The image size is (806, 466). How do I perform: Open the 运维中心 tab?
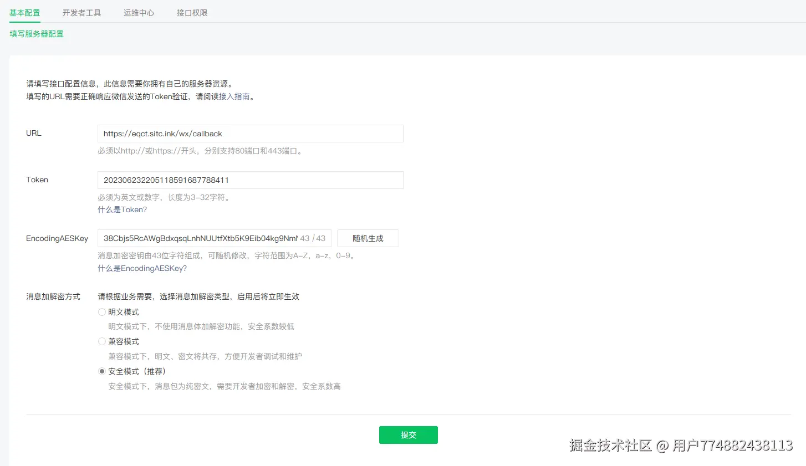139,13
